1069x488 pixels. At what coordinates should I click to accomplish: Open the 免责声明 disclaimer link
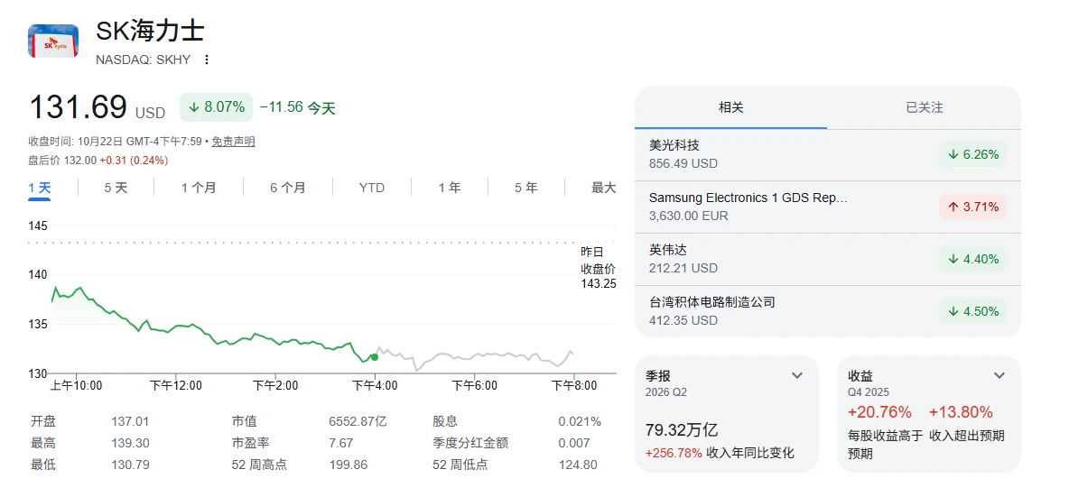coord(233,142)
